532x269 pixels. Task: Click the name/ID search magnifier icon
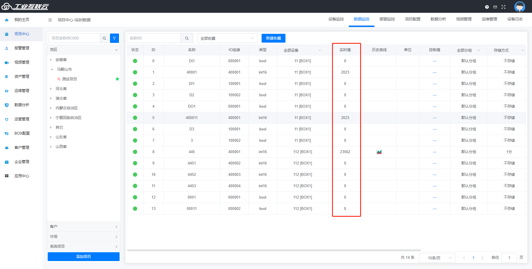pyautogui.click(x=187, y=38)
